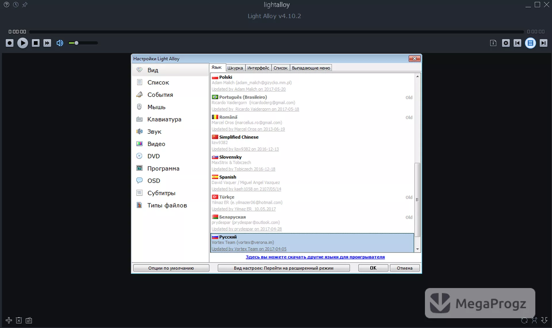Click the help question mark icon
Image resolution: width=552 pixels, height=328 pixels.
(6, 5)
